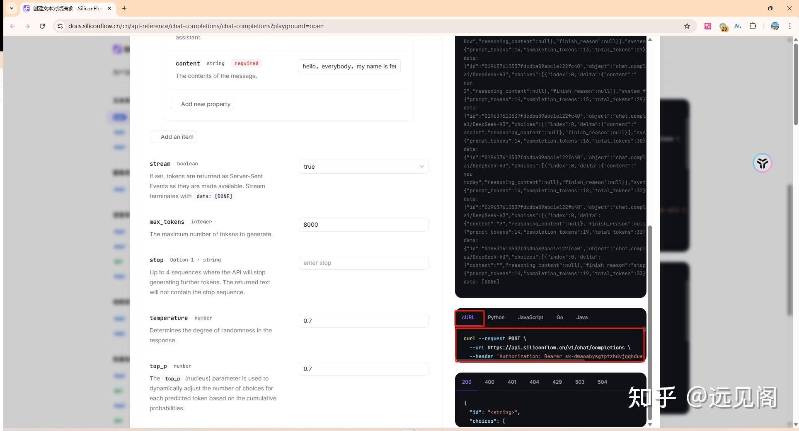The width and height of the screenshot is (799, 431).
Task: Select the Python code tab
Action: pos(496,317)
